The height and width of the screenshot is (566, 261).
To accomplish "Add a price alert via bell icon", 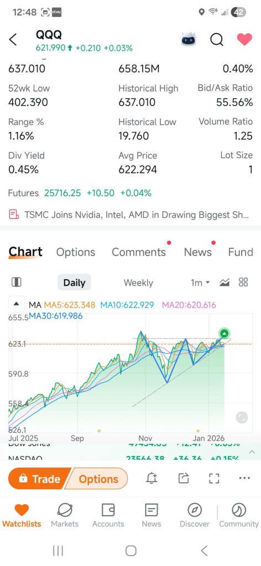I will 152,479.
